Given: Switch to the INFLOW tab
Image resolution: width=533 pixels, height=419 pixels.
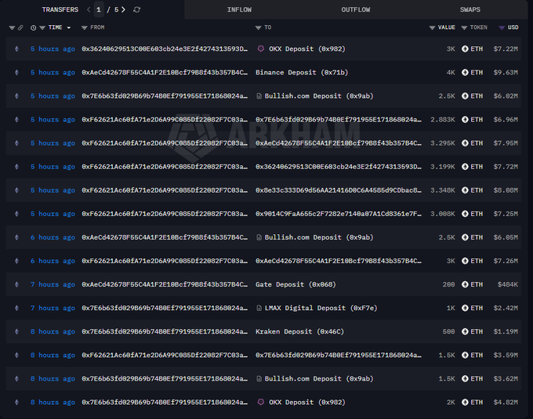Looking at the screenshot, I should (239, 9).
